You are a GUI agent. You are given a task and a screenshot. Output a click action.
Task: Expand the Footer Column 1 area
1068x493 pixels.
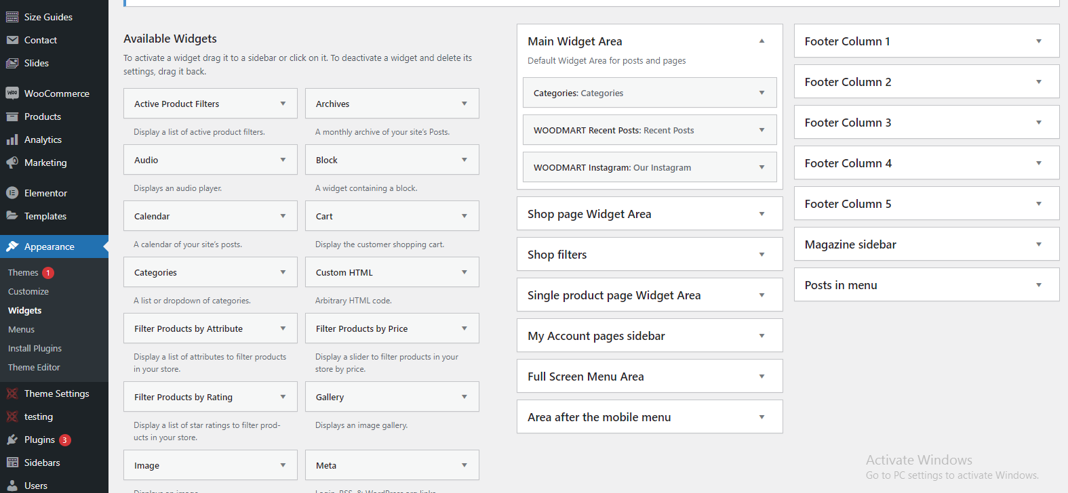click(1038, 41)
